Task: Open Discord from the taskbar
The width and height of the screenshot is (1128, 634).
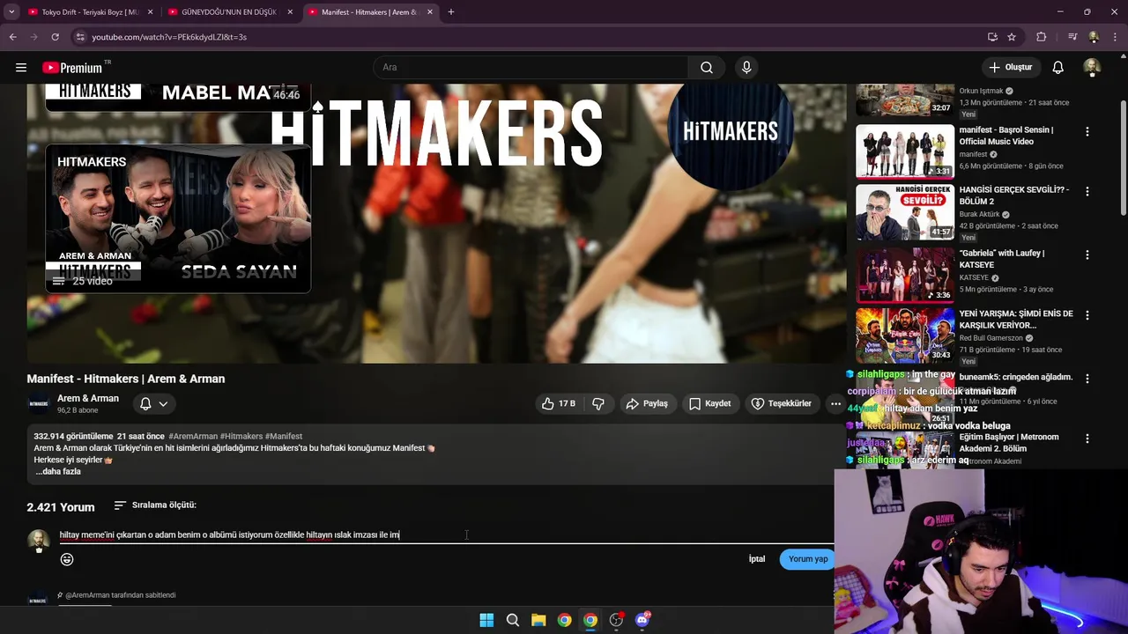Action: (x=642, y=620)
